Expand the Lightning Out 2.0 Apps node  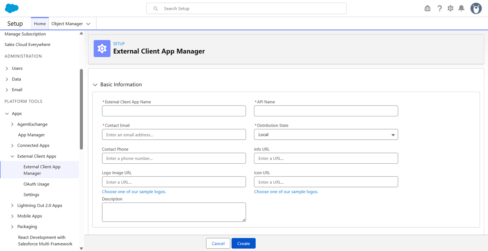coord(12,206)
